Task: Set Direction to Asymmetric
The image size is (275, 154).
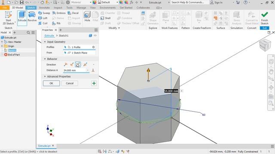Action: pyautogui.click(x=85, y=65)
